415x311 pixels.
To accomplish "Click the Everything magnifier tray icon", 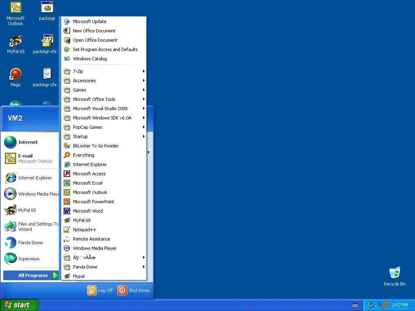I will pyautogui.click(x=385, y=305).
